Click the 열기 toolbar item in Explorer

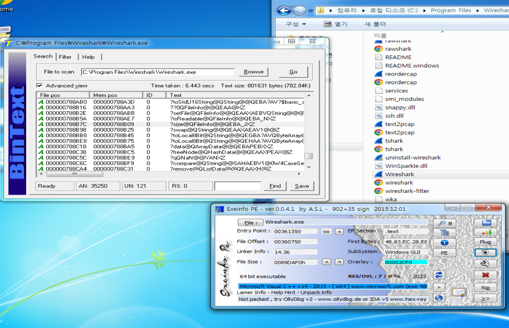pyautogui.click(x=336, y=24)
